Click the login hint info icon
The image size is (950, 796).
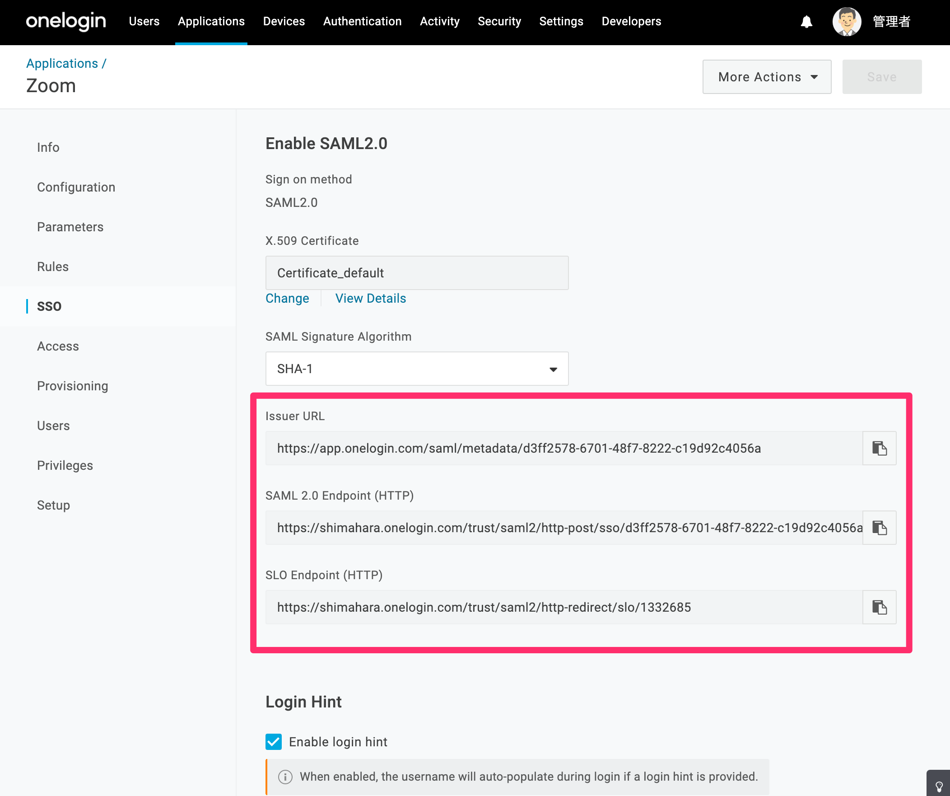click(285, 777)
